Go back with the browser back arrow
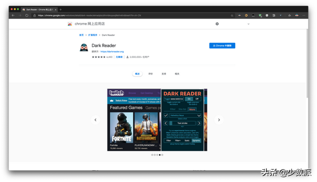The image size is (317, 182). pos(13,15)
